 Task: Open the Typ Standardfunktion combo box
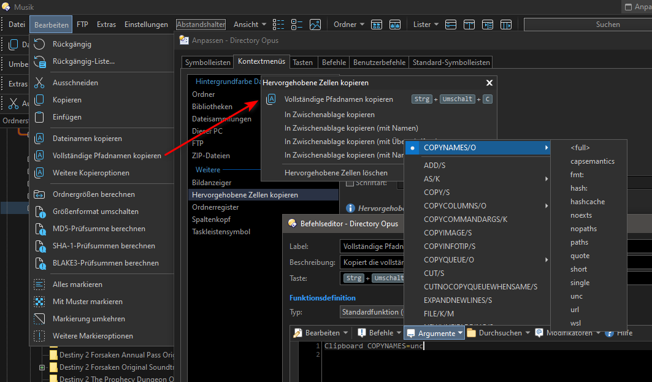pyautogui.click(x=372, y=312)
